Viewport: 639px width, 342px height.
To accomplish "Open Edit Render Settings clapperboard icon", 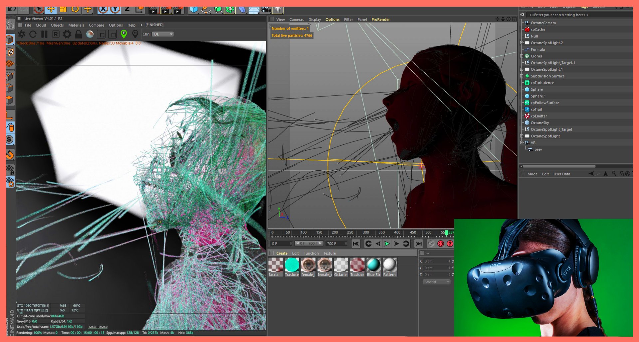I will [179, 10].
